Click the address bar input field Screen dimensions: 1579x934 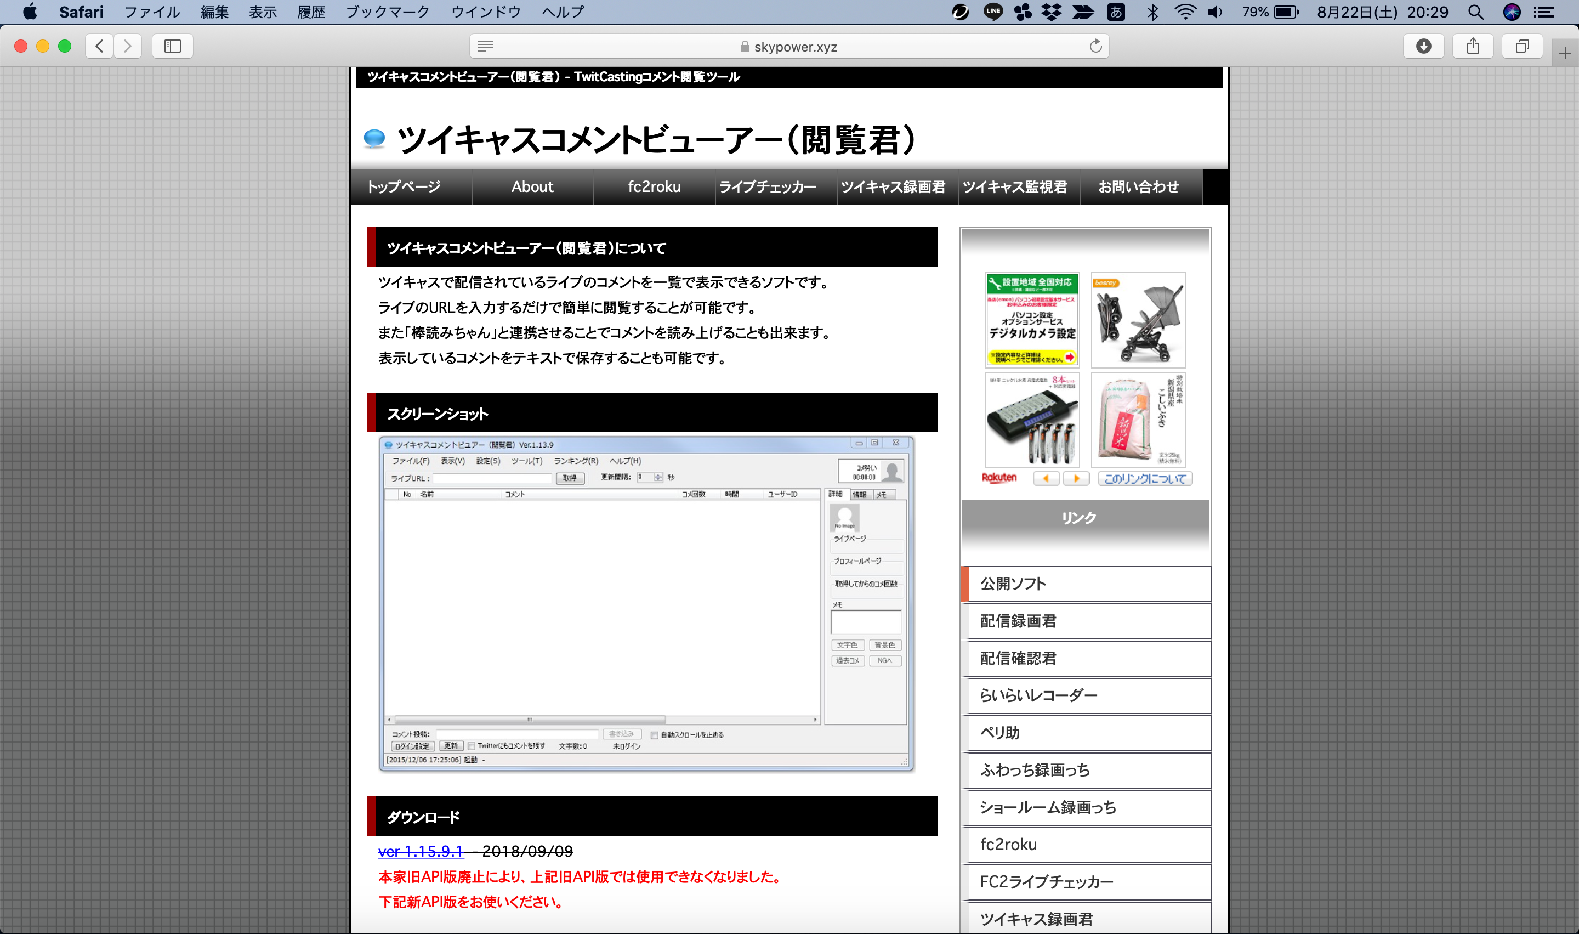[x=790, y=47]
